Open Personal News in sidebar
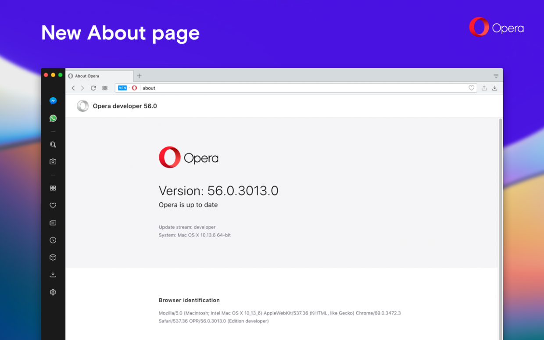 [53, 223]
